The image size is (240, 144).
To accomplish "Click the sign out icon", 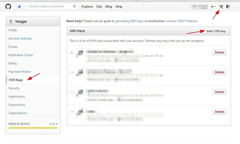I will coord(228,6).
